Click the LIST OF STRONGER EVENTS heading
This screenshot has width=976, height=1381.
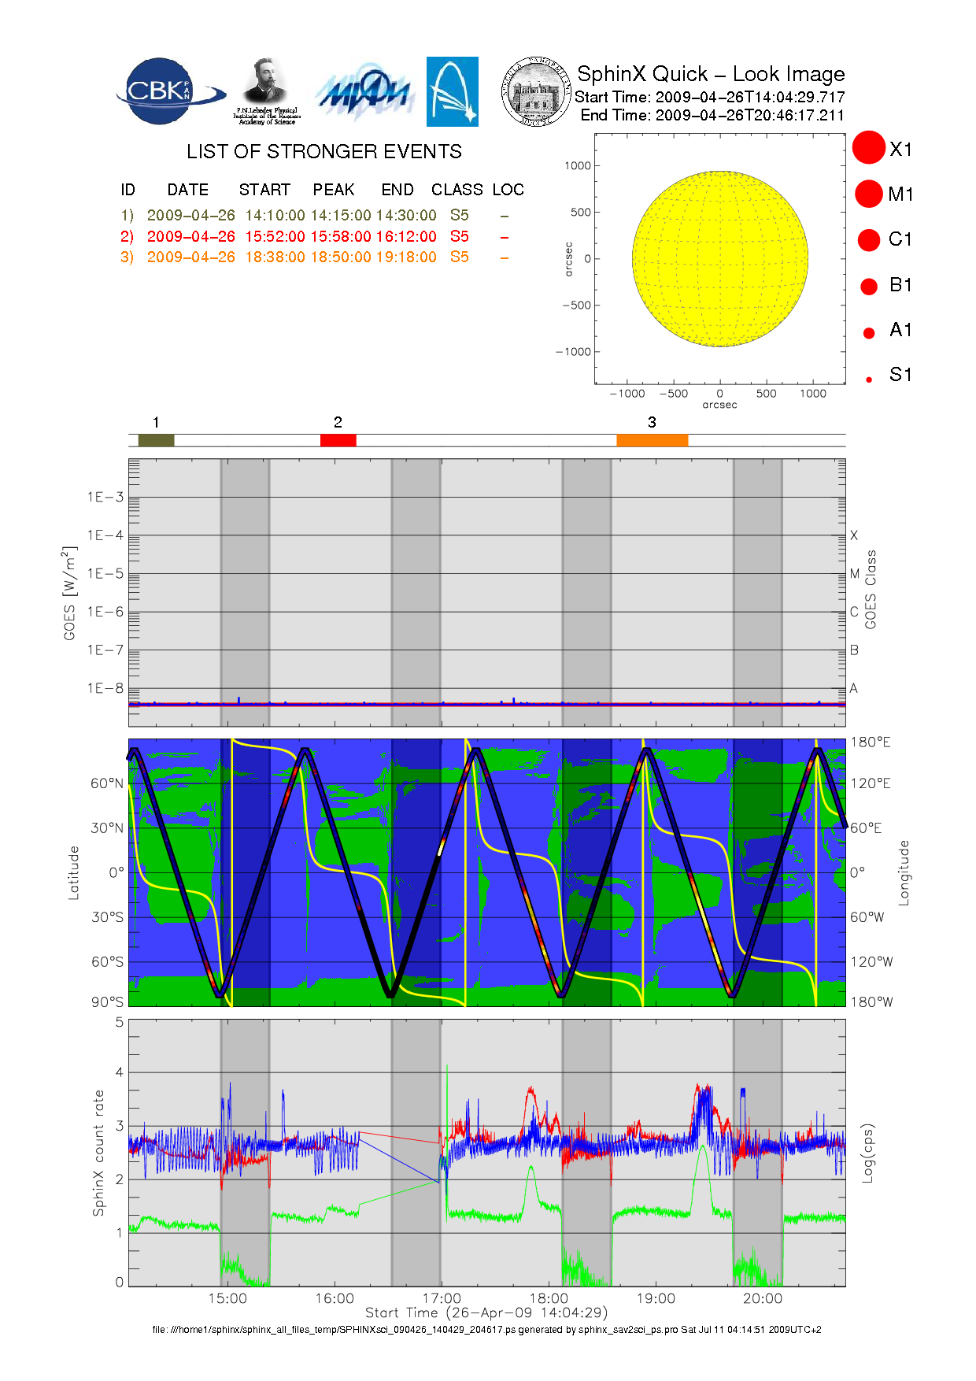click(323, 151)
